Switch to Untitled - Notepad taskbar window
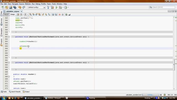177x100 pixels. coord(54,98)
